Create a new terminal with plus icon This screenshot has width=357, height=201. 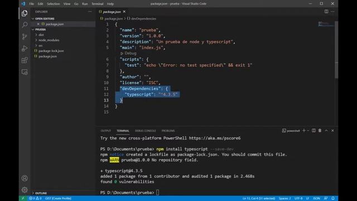click(303, 131)
